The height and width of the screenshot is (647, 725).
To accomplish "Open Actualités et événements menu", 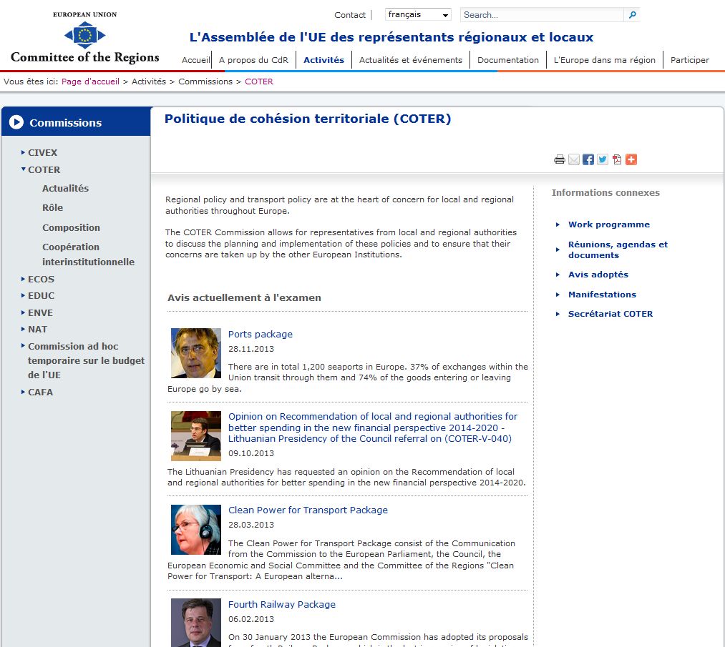I will (x=411, y=60).
